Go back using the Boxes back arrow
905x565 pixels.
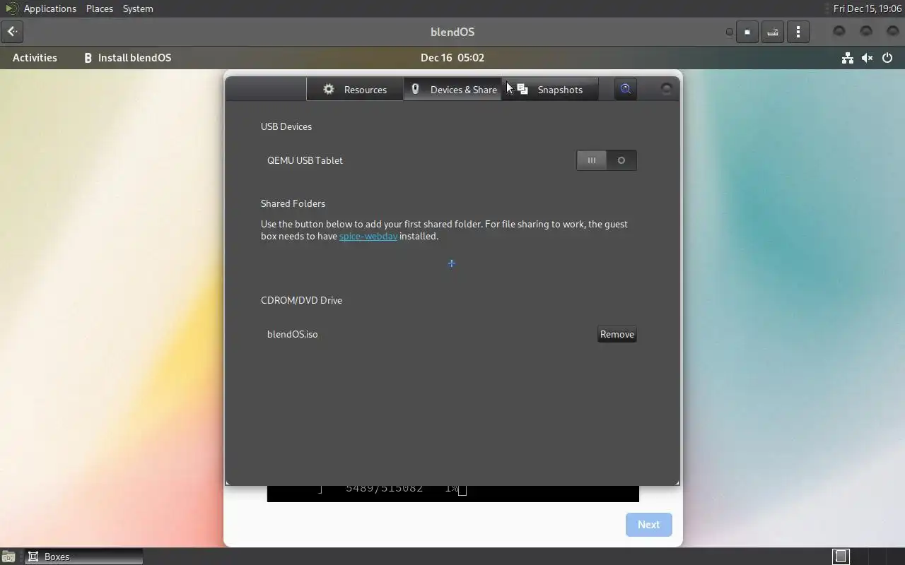(12, 32)
